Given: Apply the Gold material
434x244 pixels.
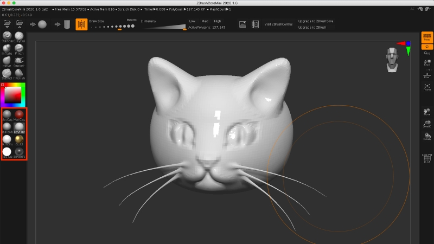Looking at the screenshot, I should [x=20, y=139].
